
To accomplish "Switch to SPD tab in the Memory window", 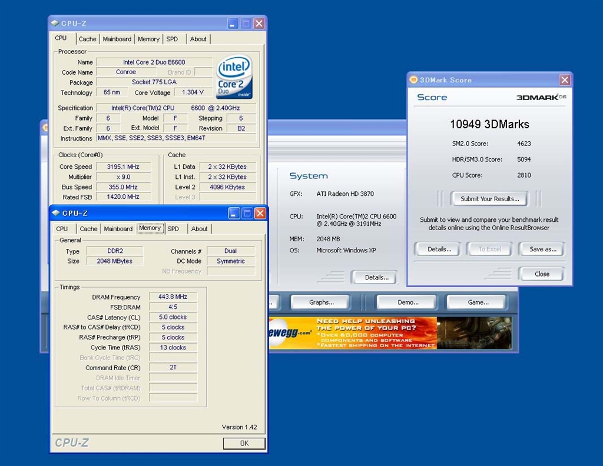I will [x=173, y=229].
